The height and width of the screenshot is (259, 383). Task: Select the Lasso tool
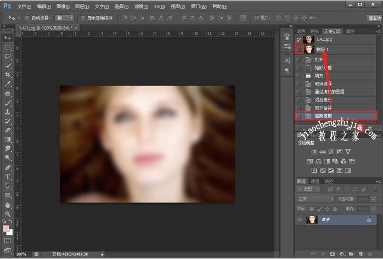8,56
